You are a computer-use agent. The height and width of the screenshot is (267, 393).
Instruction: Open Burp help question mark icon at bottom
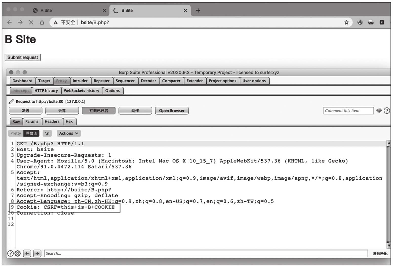(x=10, y=253)
